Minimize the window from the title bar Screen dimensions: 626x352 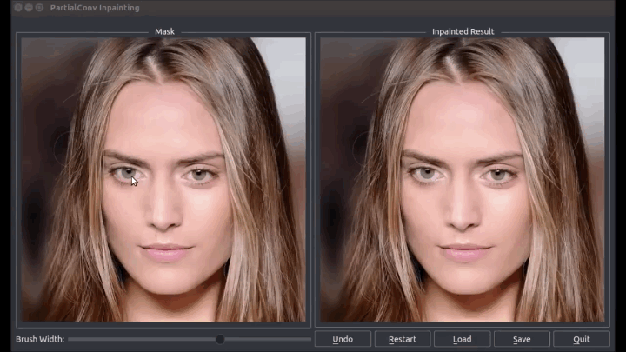29,7
